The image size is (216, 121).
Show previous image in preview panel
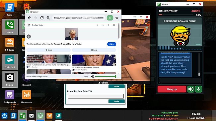click(x=98, y=25)
